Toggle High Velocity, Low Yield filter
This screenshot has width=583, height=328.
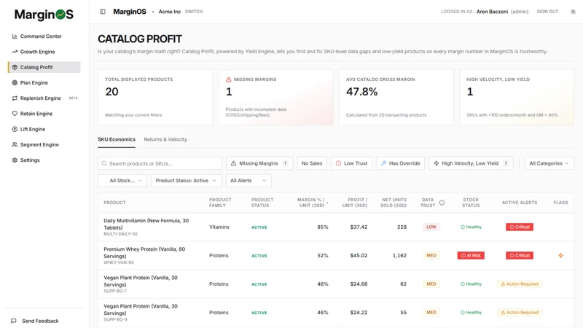click(471, 163)
